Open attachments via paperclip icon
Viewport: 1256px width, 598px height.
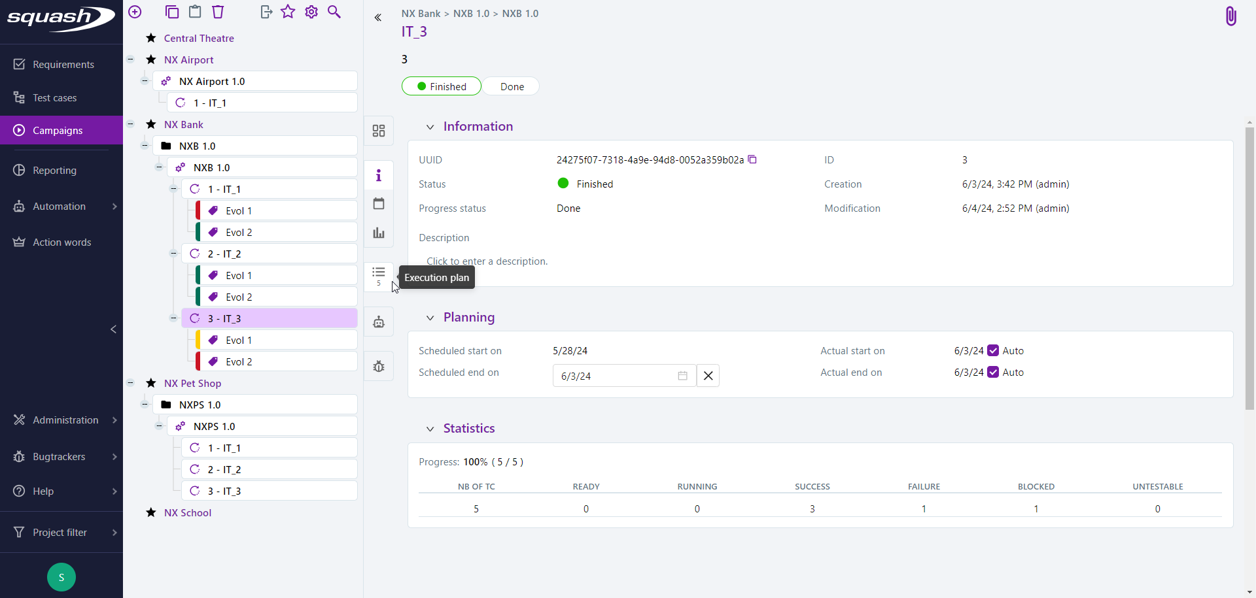1230,16
